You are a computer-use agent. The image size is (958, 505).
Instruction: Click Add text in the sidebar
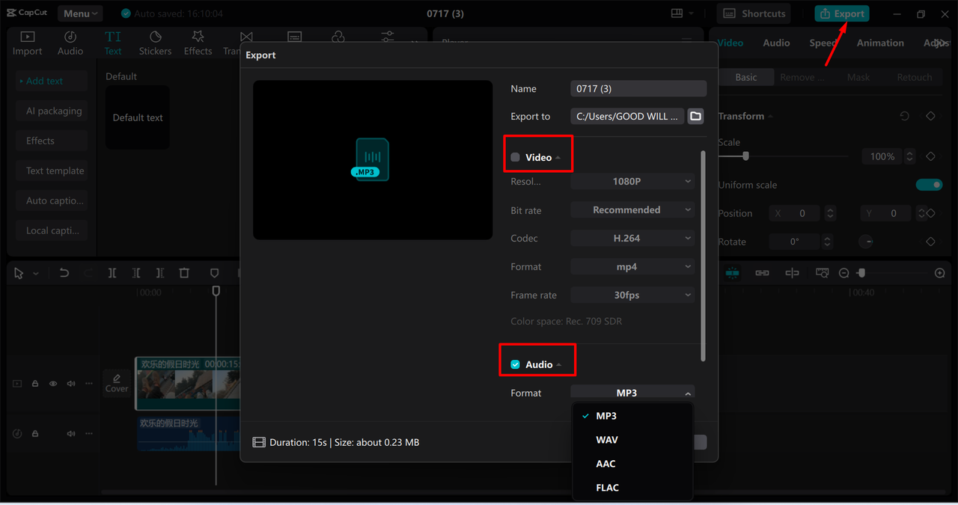(x=52, y=81)
